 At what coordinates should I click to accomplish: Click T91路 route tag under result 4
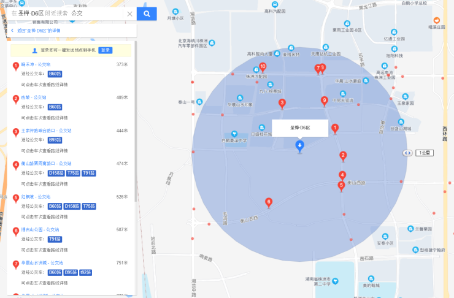coord(89,174)
